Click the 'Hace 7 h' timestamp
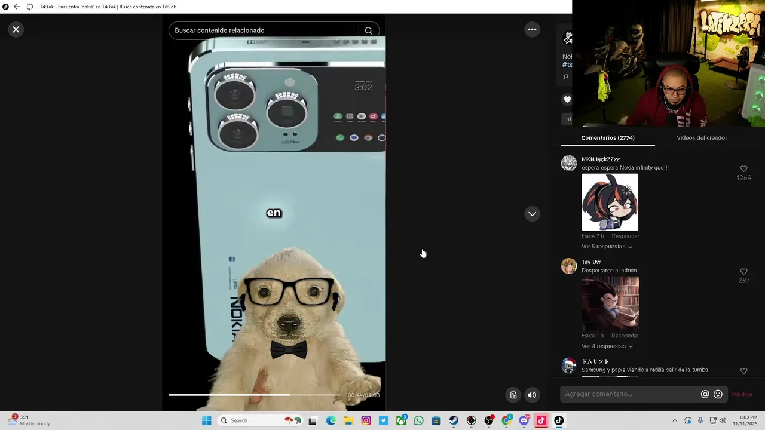 [x=592, y=236]
